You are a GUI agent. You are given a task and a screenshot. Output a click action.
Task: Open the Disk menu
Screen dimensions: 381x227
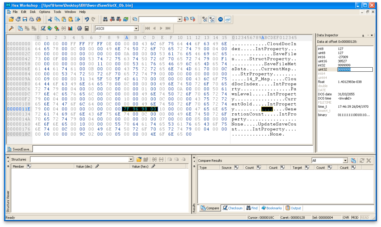(x=33, y=12)
